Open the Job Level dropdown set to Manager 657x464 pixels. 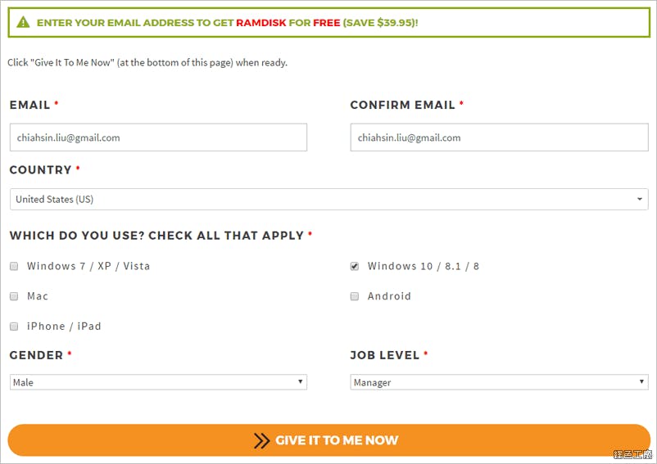click(499, 382)
